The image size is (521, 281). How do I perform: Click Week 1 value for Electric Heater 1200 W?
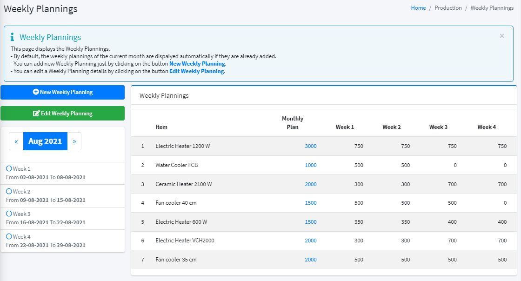point(359,146)
